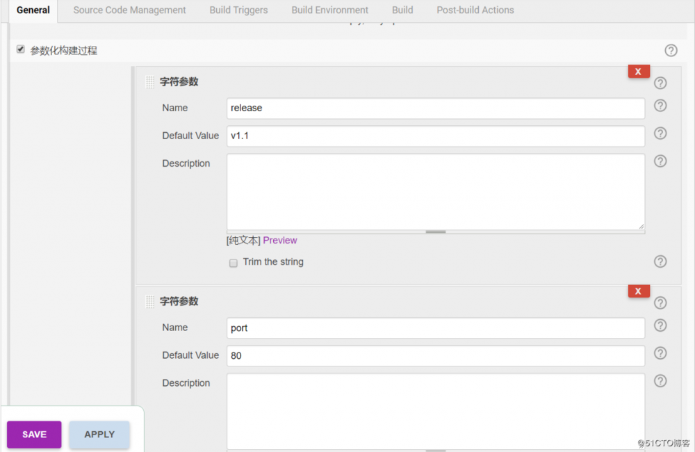This screenshot has height=452, width=695.
Task: Click the SAVE button
Action: pos(33,434)
